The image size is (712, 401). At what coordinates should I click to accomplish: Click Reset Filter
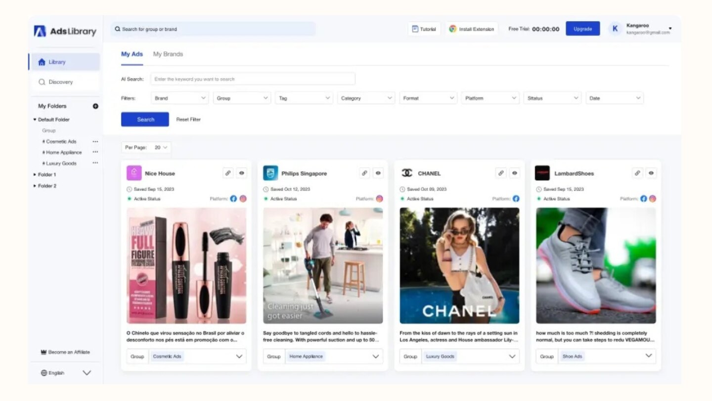(188, 119)
